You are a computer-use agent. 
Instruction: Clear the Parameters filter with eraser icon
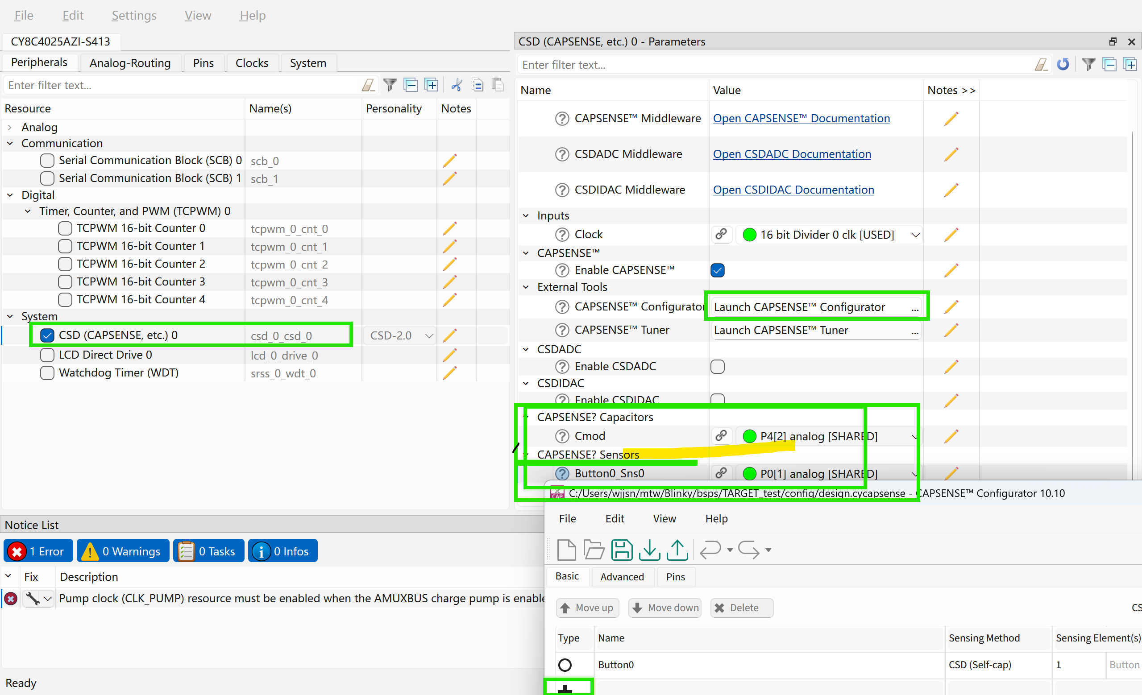click(1042, 64)
